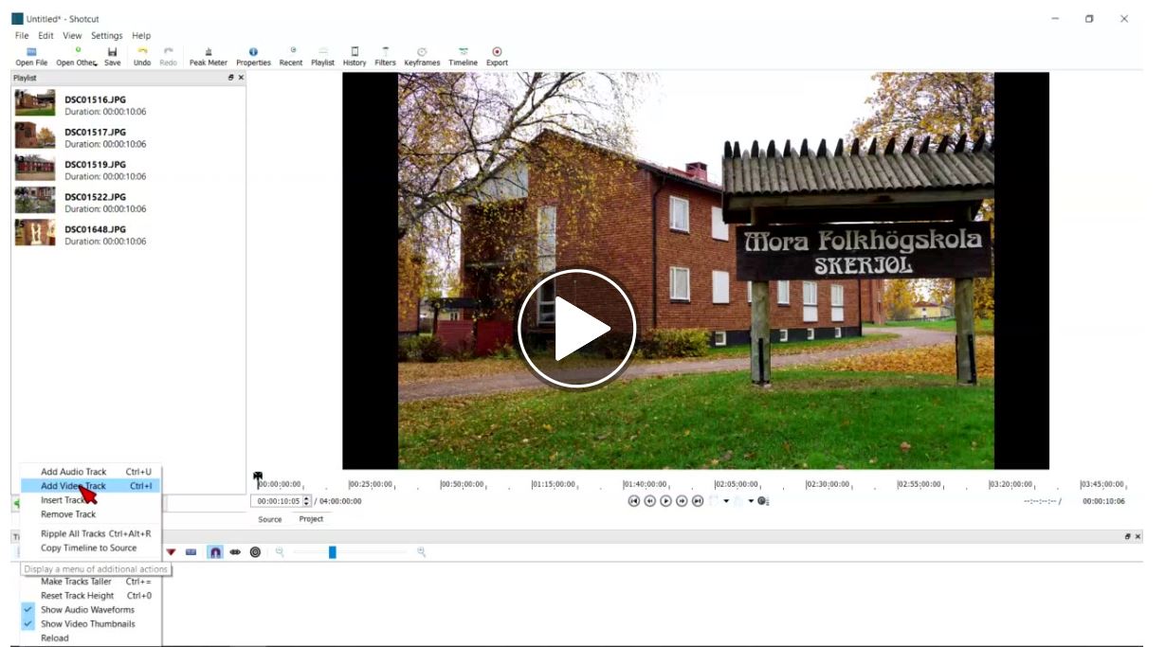Image resolution: width=1165 pixels, height=647 pixels.
Task: Open the Filters panel
Action: click(x=385, y=57)
